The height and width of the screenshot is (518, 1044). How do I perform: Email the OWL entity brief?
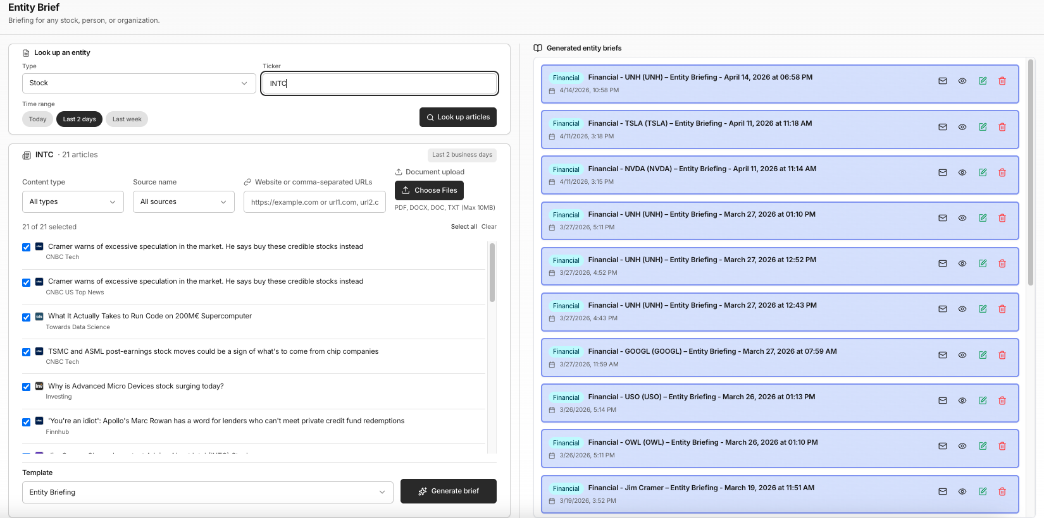point(943,446)
